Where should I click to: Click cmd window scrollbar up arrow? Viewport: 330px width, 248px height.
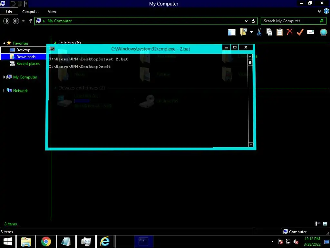pos(250,57)
